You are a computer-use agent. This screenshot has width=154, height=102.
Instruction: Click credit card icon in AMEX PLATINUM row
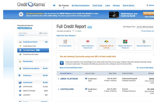click(86, 79)
